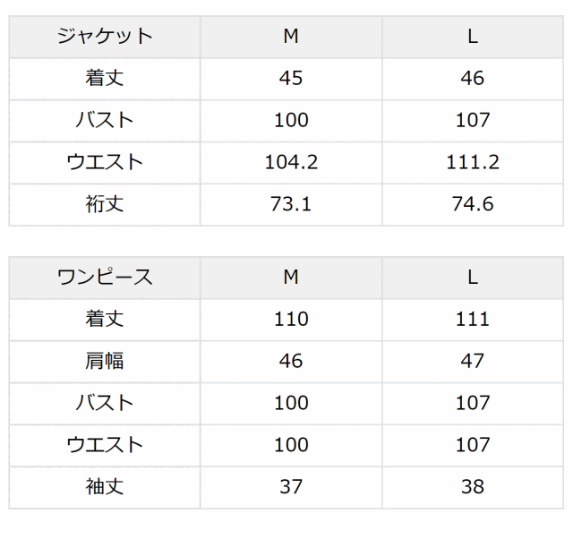Screen dimensions: 573x539
Task: Click the shoulder width value 47
Action: coord(473,361)
